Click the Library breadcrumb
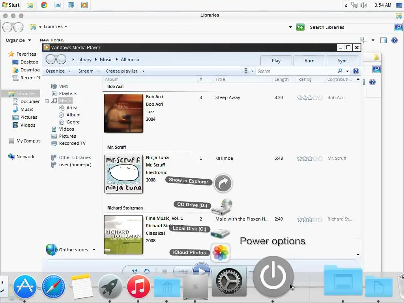Viewport: 404px width, 303px height. point(84,60)
